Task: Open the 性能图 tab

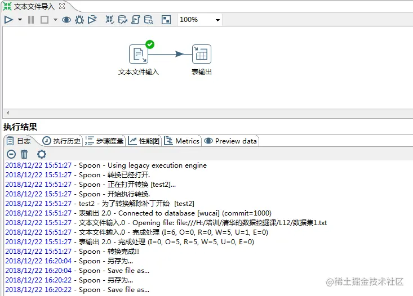Action: [144, 141]
